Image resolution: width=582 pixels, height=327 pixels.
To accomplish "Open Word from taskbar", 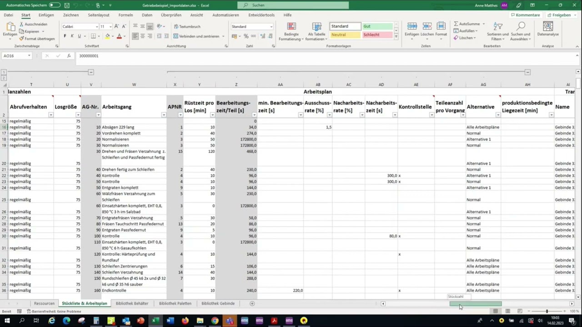I will [x=170, y=321].
